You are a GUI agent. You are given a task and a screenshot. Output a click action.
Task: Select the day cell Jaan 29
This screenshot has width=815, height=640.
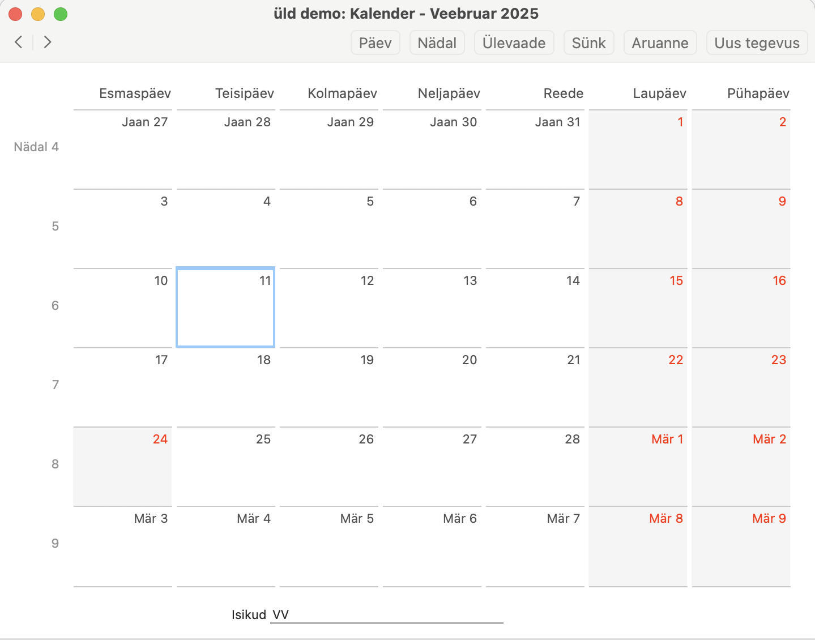[329, 150]
